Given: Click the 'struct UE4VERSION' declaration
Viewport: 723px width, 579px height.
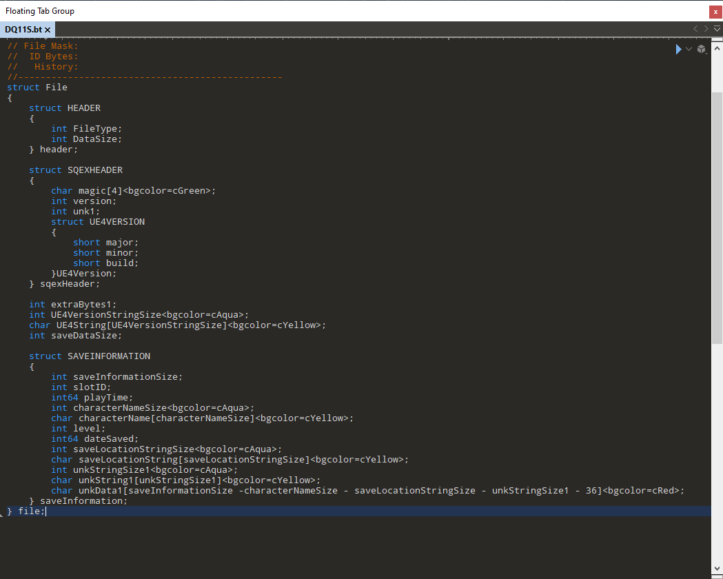Looking at the screenshot, I should pyautogui.click(x=98, y=222).
